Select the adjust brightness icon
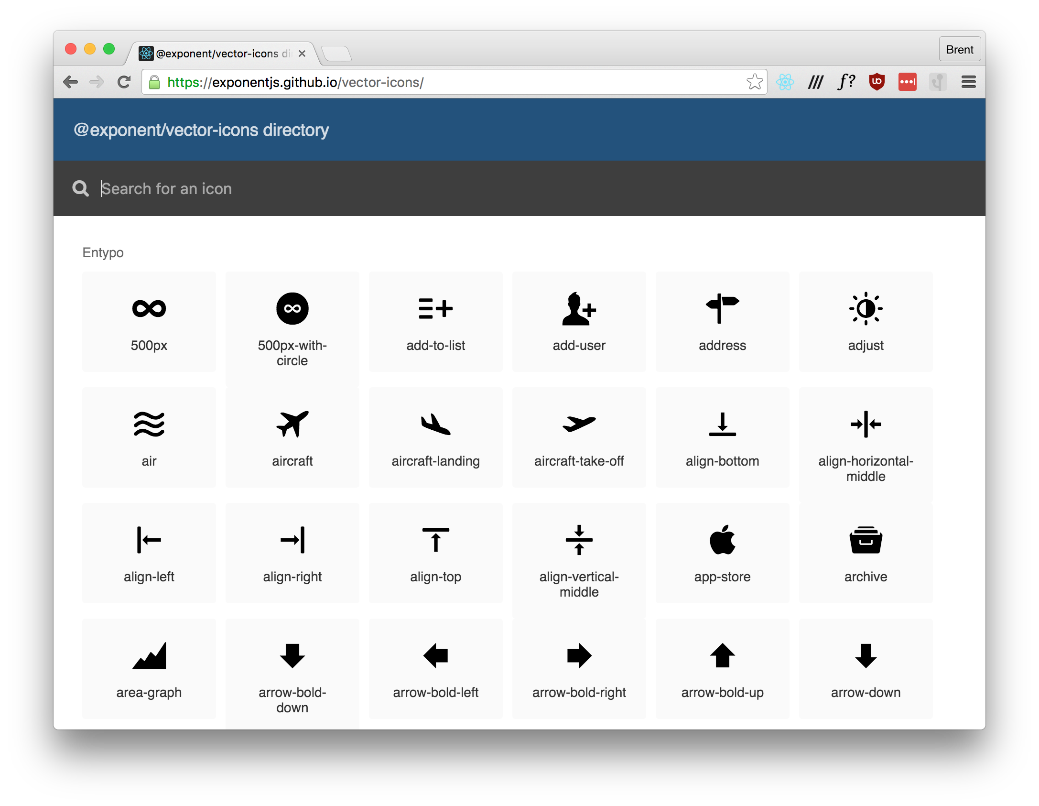This screenshot has height=806, width=1039. point(865,309)
